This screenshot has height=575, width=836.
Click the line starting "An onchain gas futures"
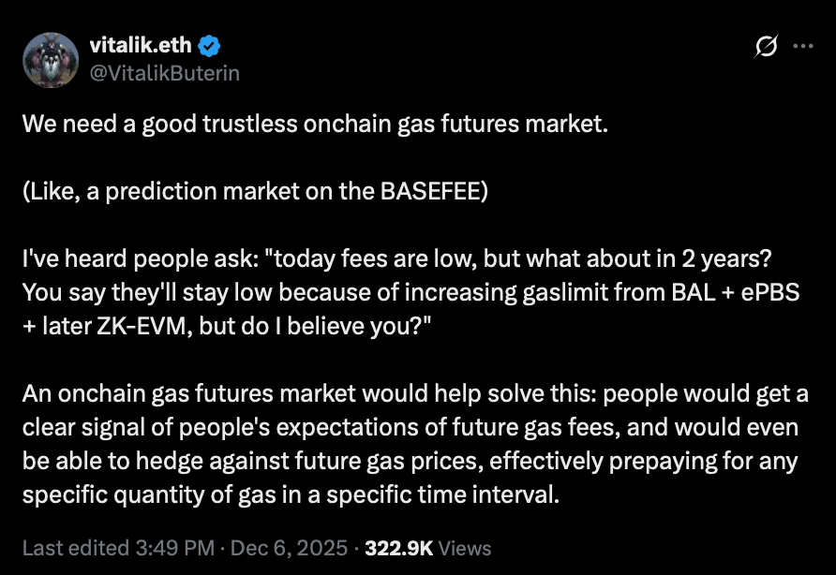pyautogui.click(x=414, y=393)
